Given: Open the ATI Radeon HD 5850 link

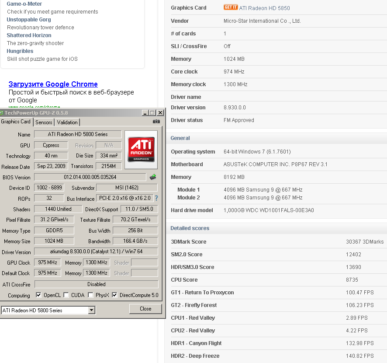Looking at the screenshot, I should (x=264, y=8).
